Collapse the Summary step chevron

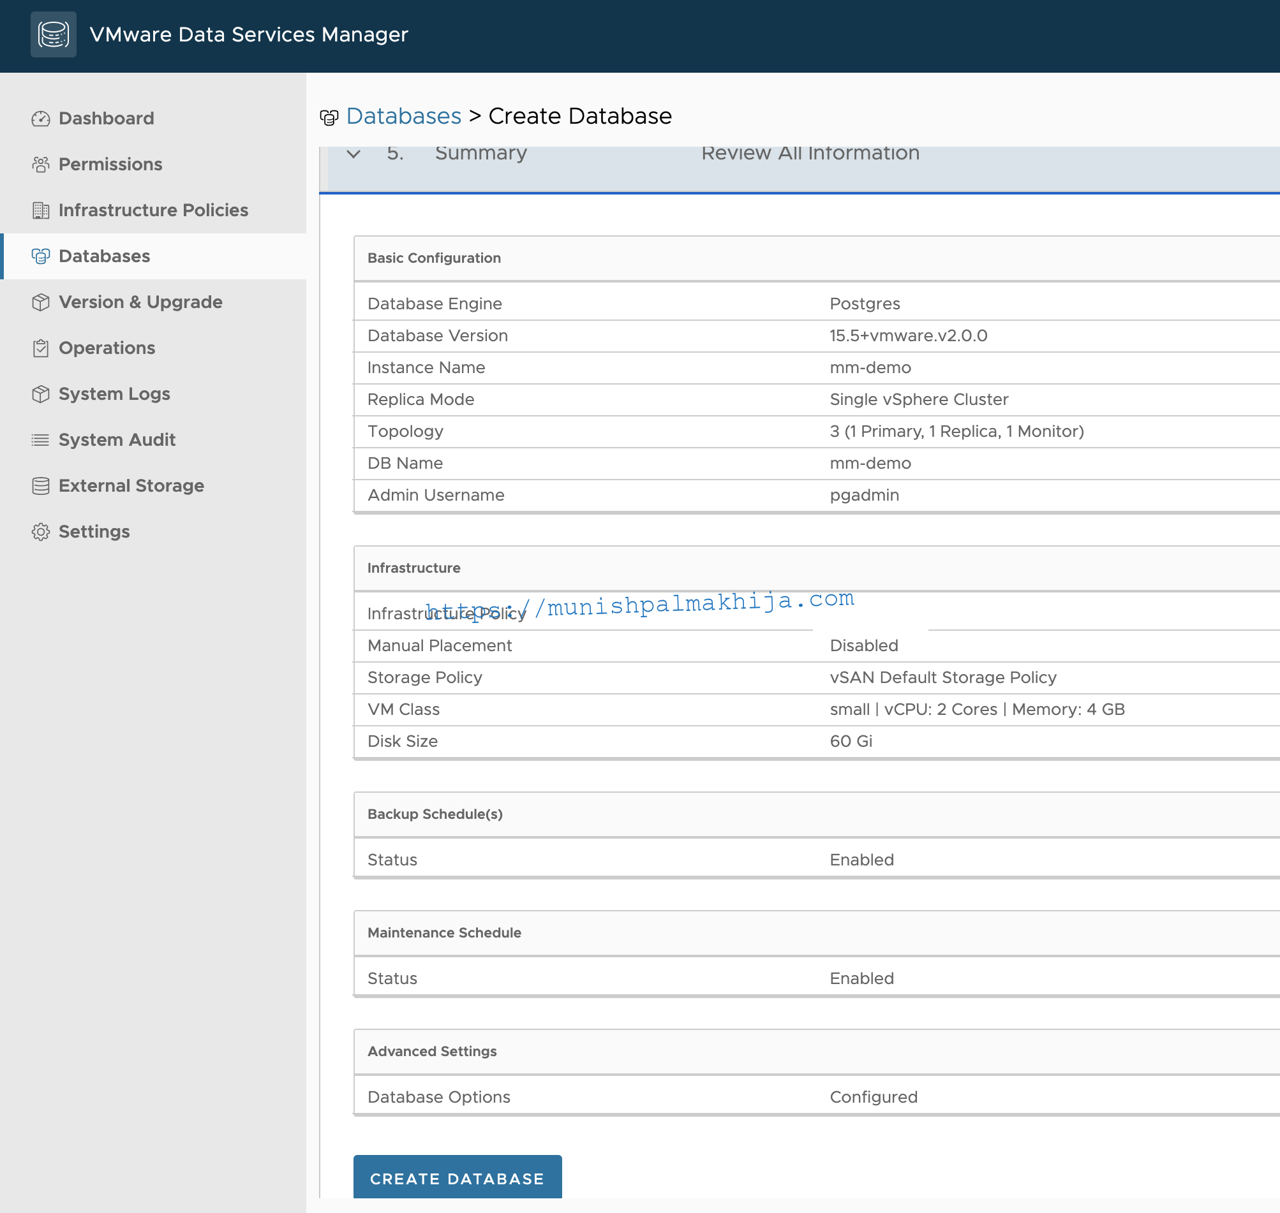pos(353,154)
